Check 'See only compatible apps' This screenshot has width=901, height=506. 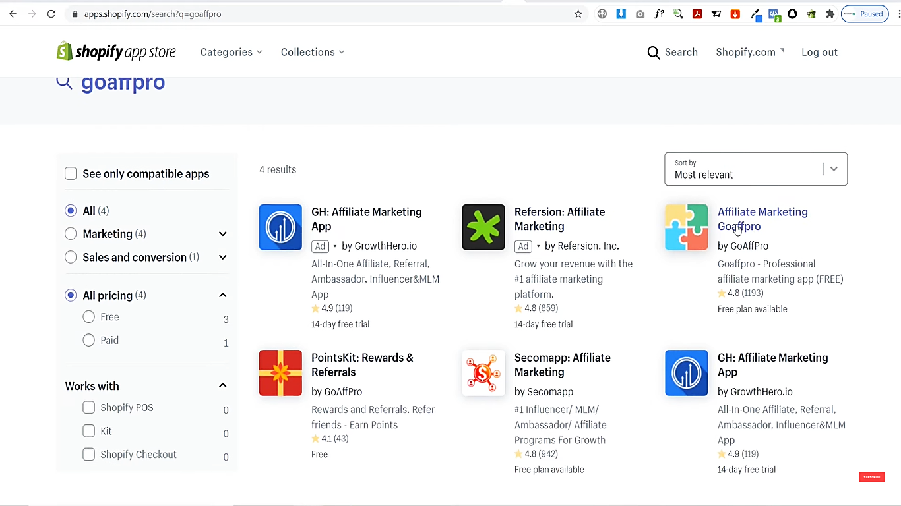[x=71, y=173]
